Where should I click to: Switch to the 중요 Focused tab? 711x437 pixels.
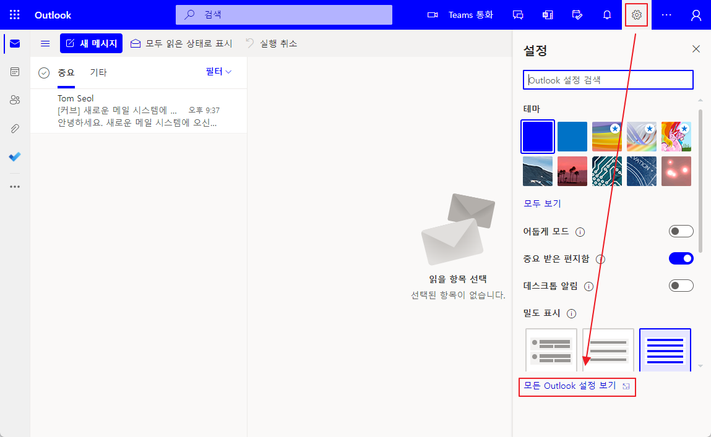(66, 72)
